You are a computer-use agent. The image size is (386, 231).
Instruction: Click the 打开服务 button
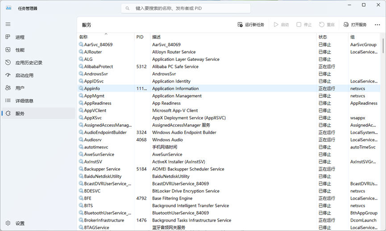pos(355,25)
